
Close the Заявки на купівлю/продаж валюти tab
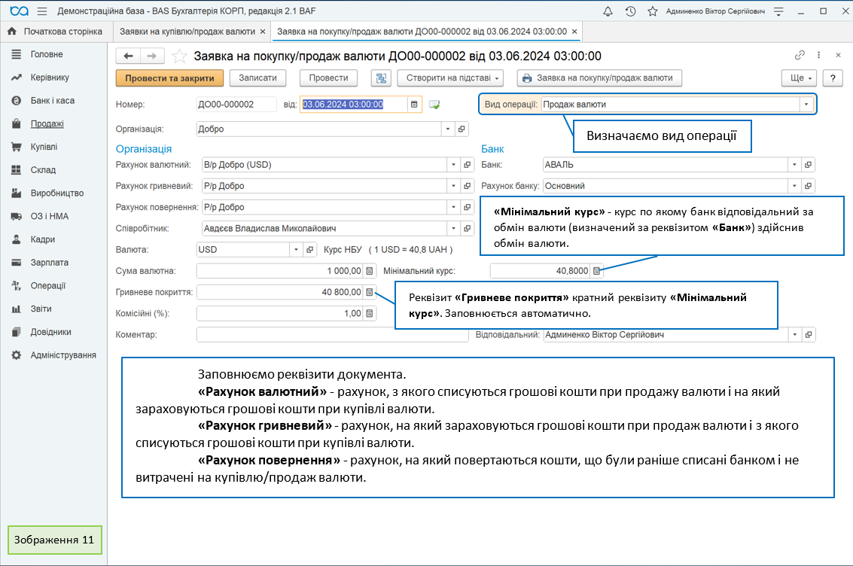click(263, 32)
